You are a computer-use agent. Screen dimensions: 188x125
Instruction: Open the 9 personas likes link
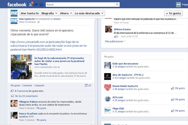pos(23,91)
